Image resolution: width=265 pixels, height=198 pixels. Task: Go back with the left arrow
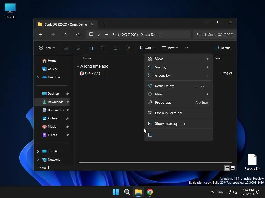(41, 35)
